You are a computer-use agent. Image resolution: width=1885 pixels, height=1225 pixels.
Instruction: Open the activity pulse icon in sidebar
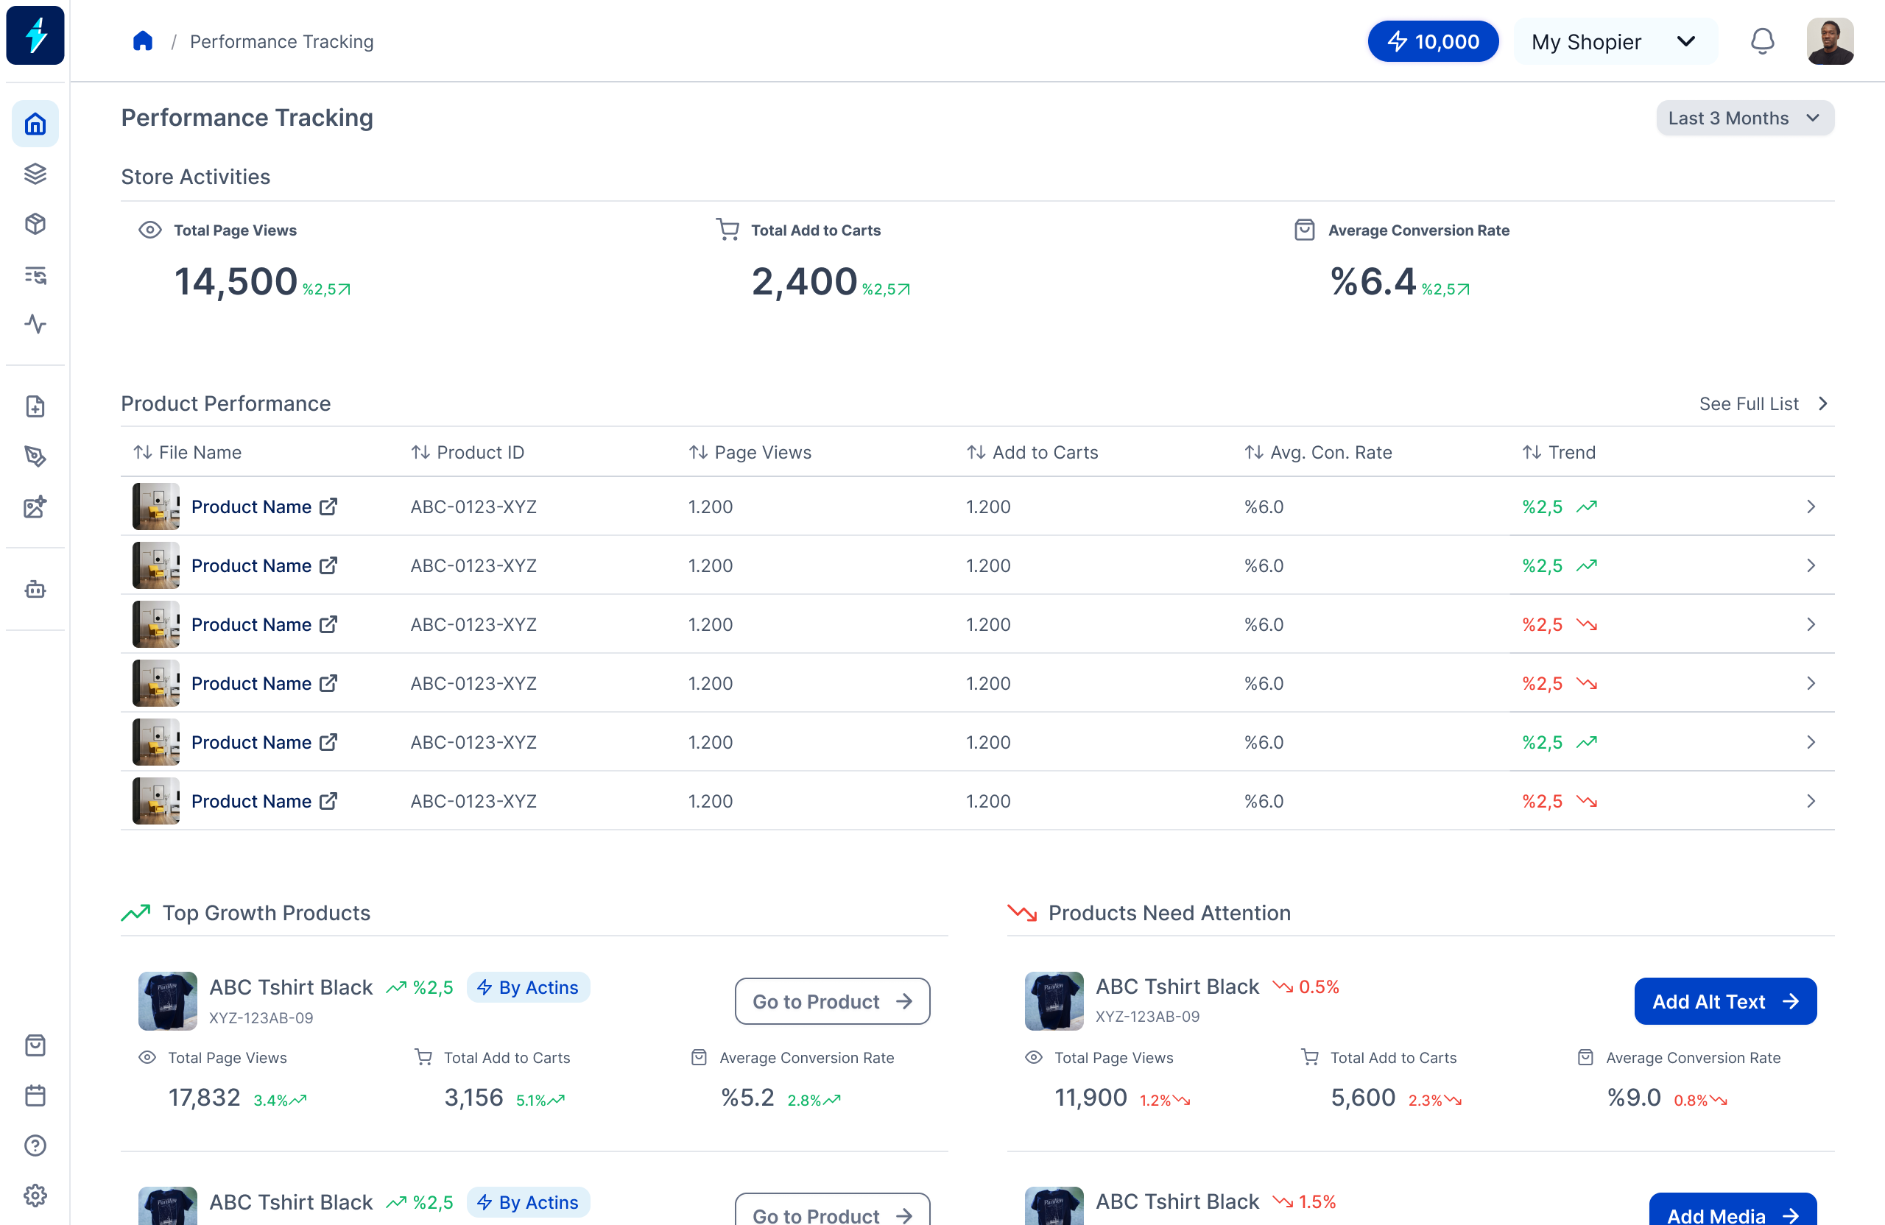[35, 324]
